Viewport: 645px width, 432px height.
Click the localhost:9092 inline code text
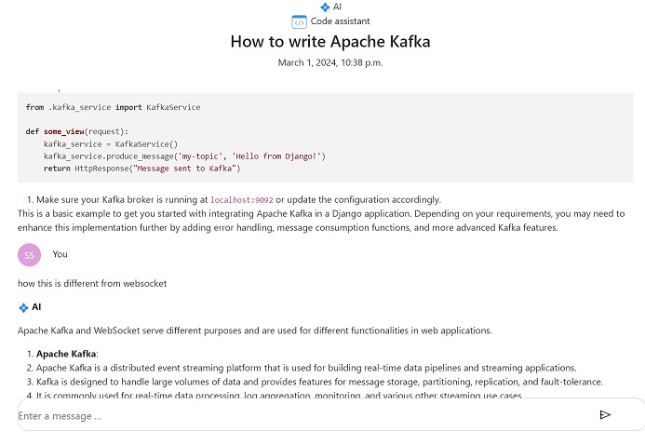241,199
